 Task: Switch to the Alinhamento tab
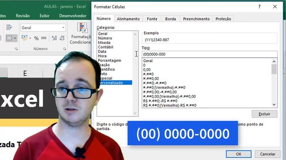(x=128, y=19)
